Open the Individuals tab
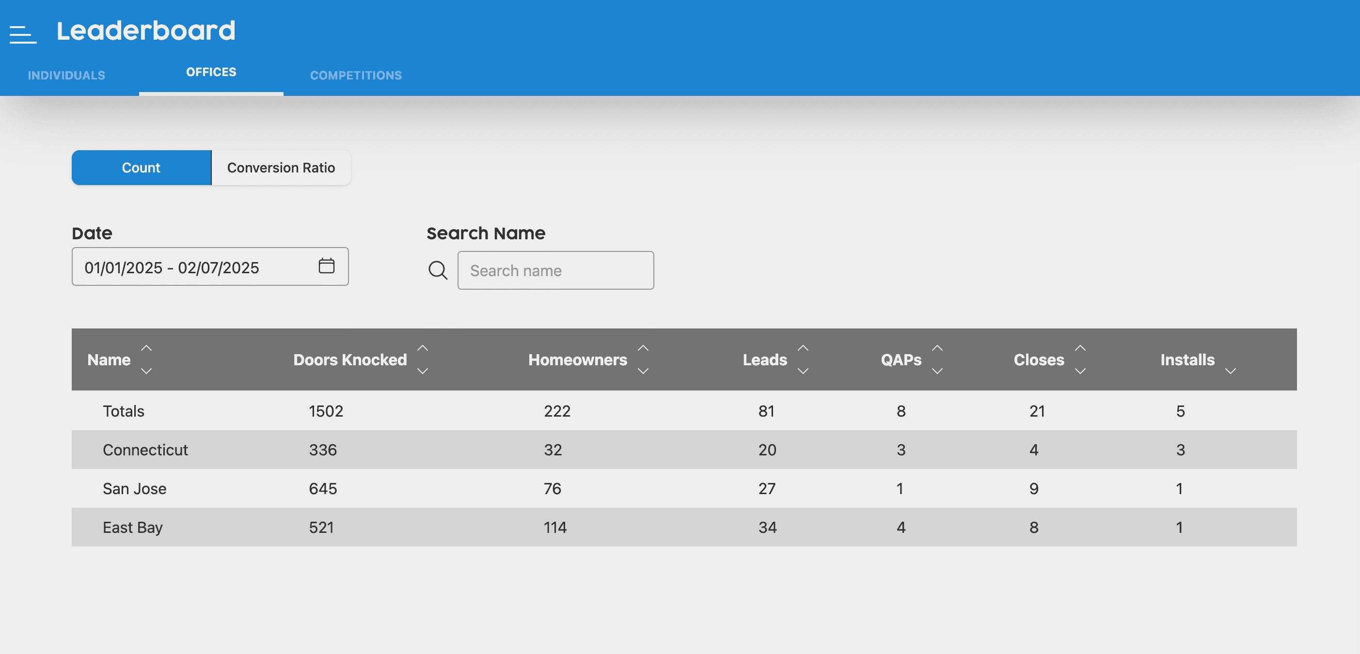This screenshot has width=1360, height=654. point(66,75)
